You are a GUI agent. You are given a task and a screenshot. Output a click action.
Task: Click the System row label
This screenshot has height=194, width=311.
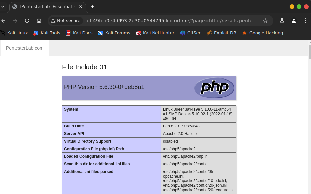click(x=71, y=109)
